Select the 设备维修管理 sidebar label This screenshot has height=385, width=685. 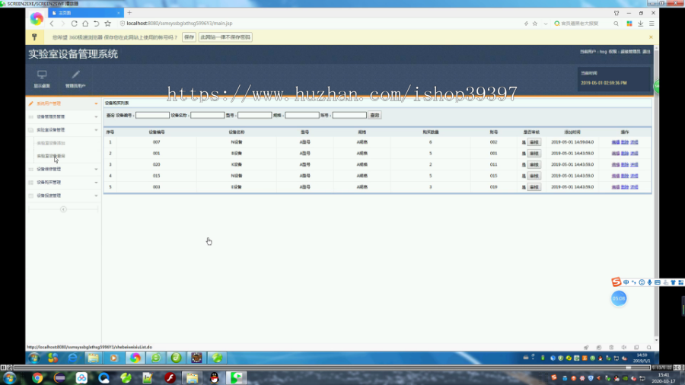49,170
